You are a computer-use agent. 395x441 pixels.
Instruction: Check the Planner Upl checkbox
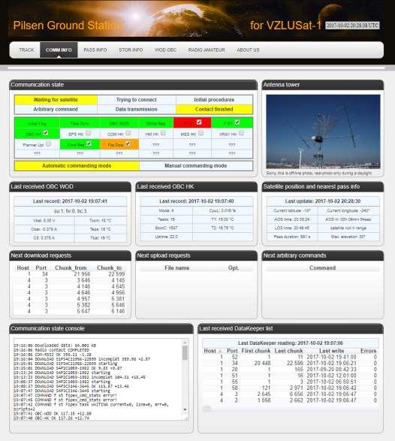click(48, 143)
